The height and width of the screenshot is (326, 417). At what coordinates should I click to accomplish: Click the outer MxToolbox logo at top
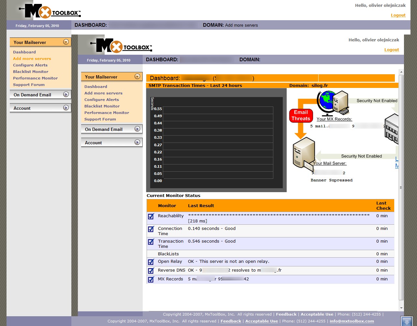pyautogui.click(x=50, y=11)
